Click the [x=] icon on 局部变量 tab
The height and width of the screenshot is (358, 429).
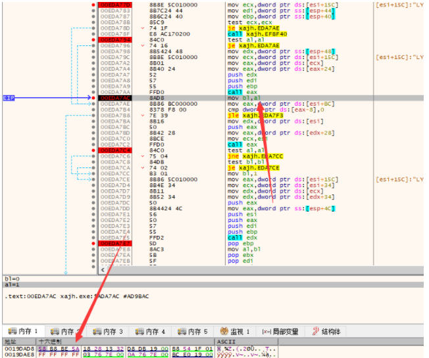[266, 332]
